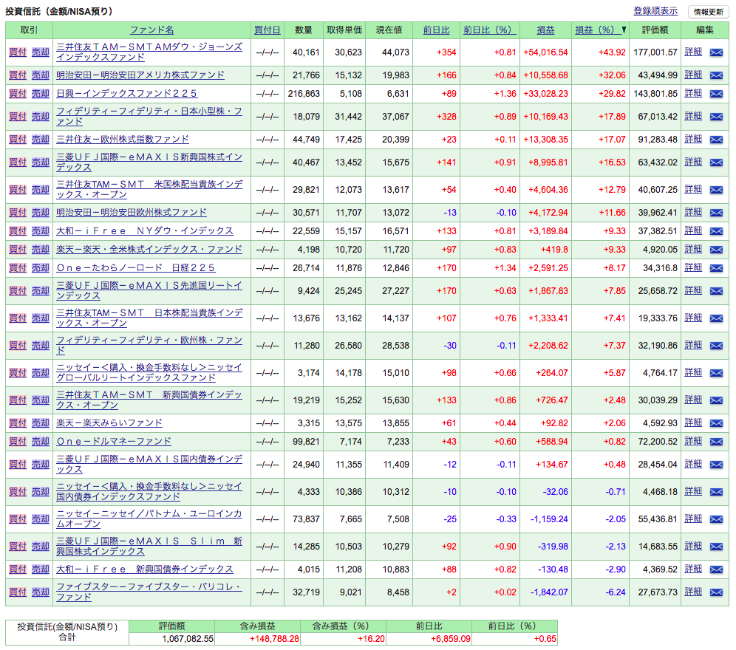Image resolution: width=736 pixels, height=650 pixels.
Task: Open fund link 明治安田-明治安田アメリカ株式ファンド
Action: (140, 75)
